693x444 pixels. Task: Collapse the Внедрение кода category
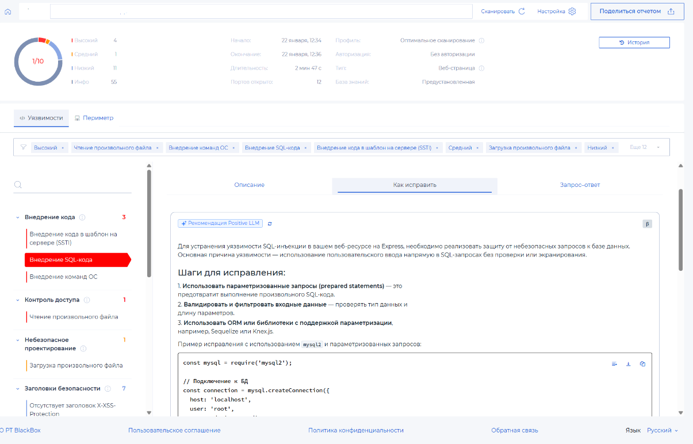coord(18,217)
